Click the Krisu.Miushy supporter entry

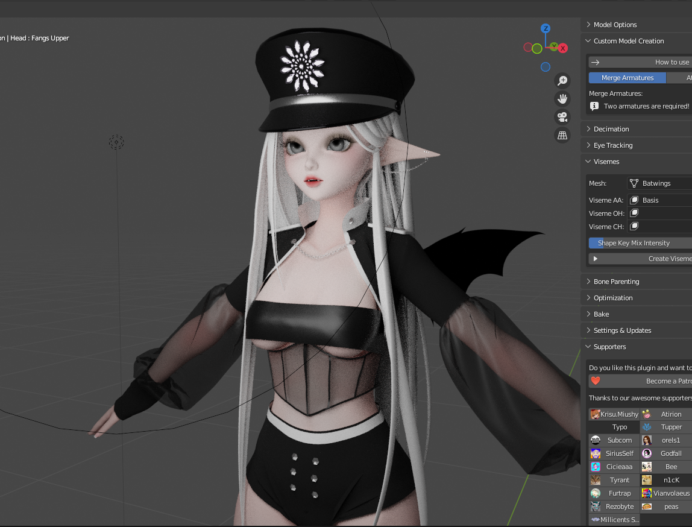[x=614, y=414]
